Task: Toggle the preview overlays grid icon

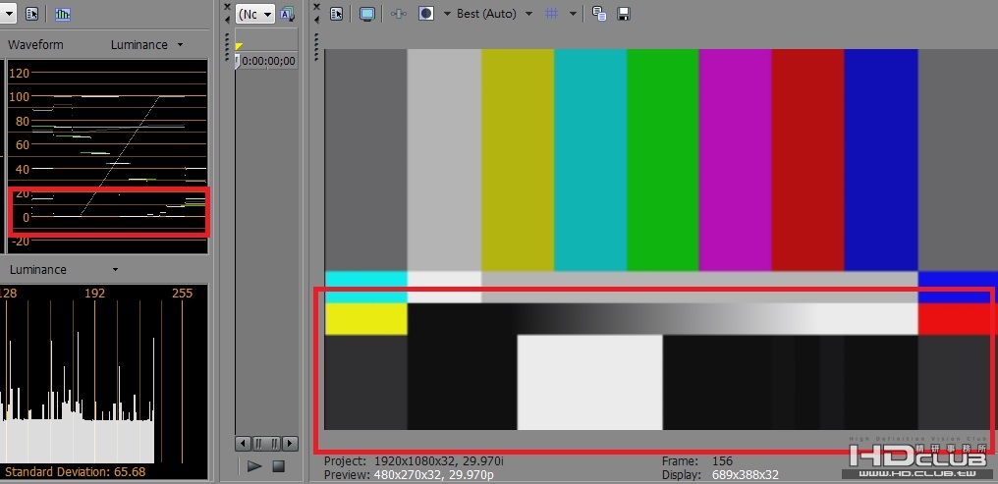Action: 552,14
